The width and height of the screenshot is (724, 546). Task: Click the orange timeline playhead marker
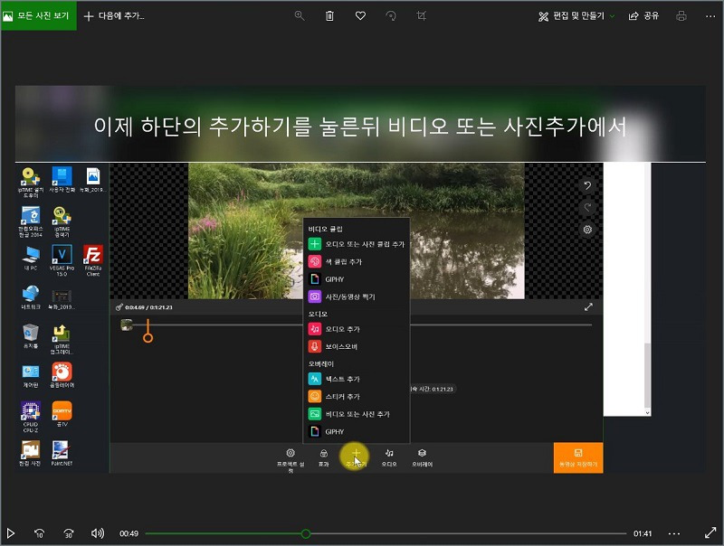(x=148, y=332)
